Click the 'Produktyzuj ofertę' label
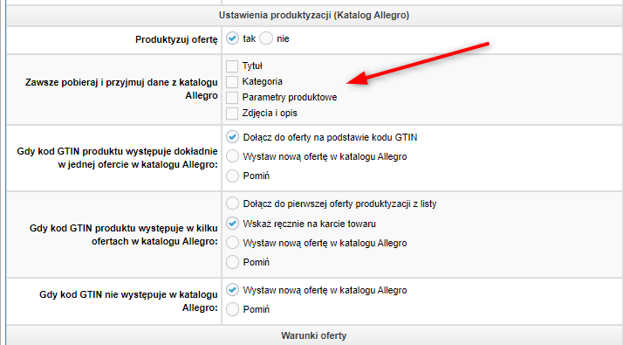623x345 pixels. coord(176,40)
